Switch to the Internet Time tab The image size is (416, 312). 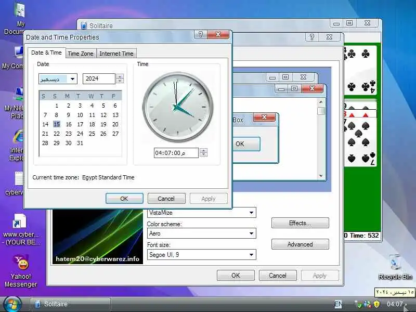(116, 54)
